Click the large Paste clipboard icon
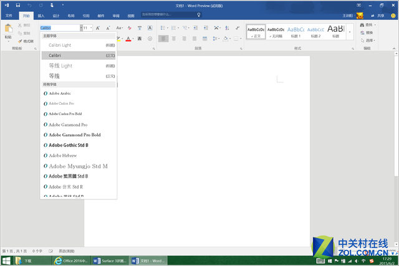 [x=8, y=28]
